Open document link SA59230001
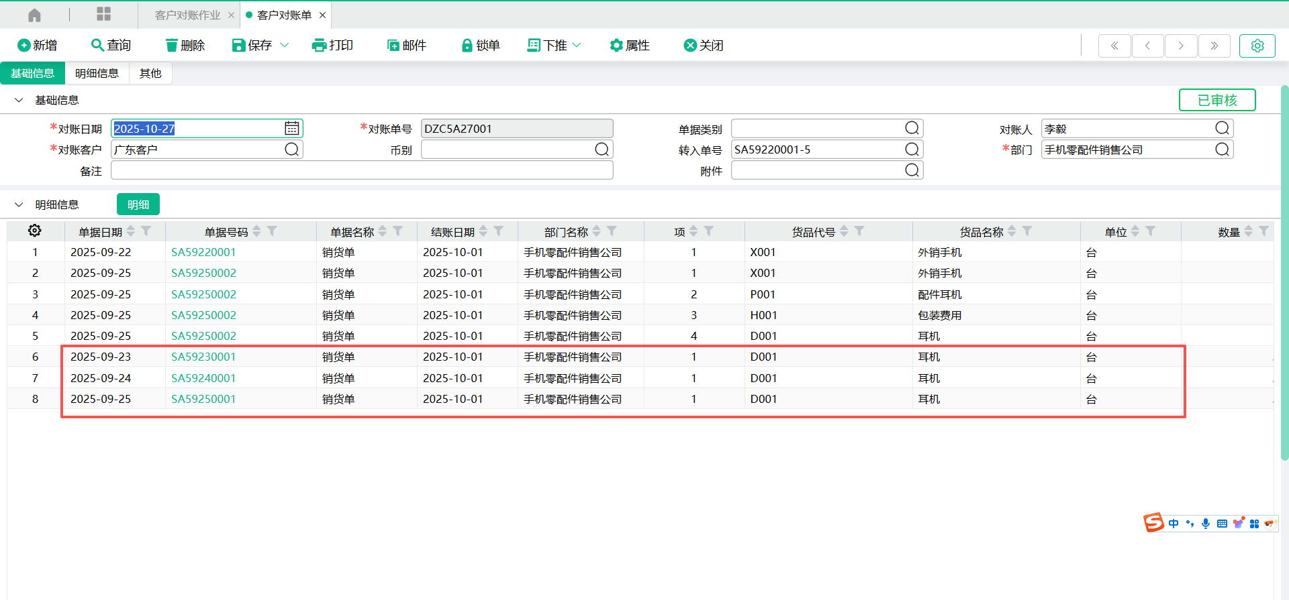1289x600 pixels. click(203, 357)
